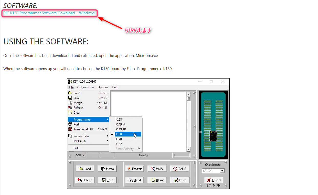This screenshot has height=195, width=318.
Task: Click the Load folder icon in File menu
Action: coord(70,93)
